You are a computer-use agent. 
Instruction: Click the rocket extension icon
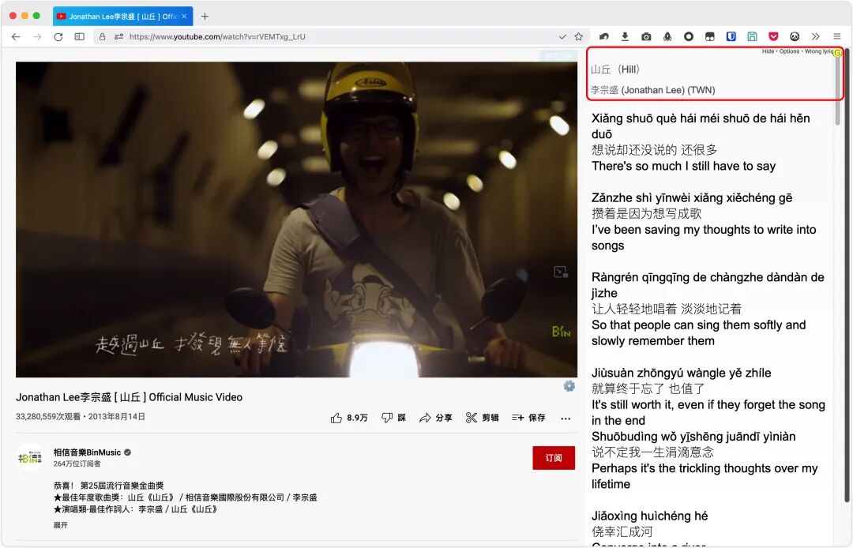coord(667,36)
